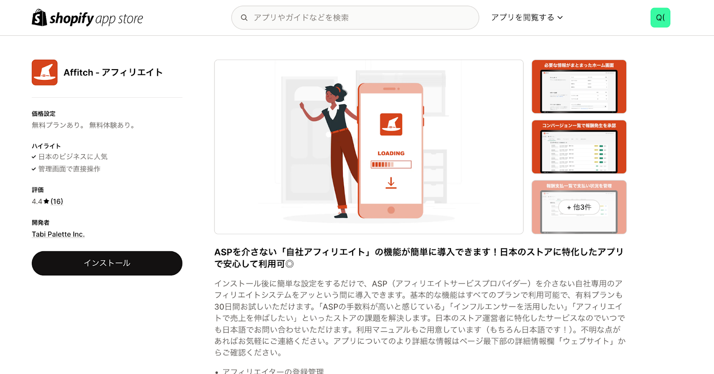Open the ホーム画面 screenshot thumbnail

[579, 87]
